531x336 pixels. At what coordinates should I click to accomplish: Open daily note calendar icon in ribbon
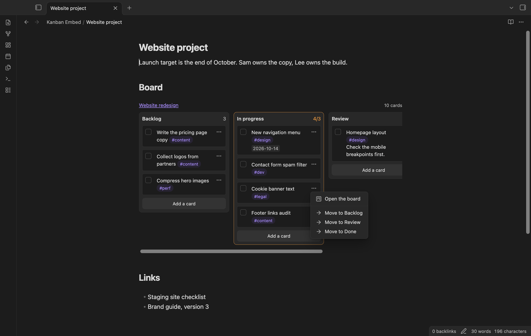8,56
